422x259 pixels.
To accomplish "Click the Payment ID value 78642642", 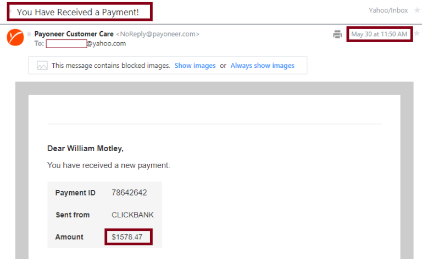I will click(129, 193).
